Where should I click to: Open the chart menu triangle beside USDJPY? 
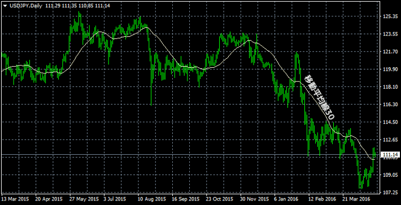coord(5,6)
